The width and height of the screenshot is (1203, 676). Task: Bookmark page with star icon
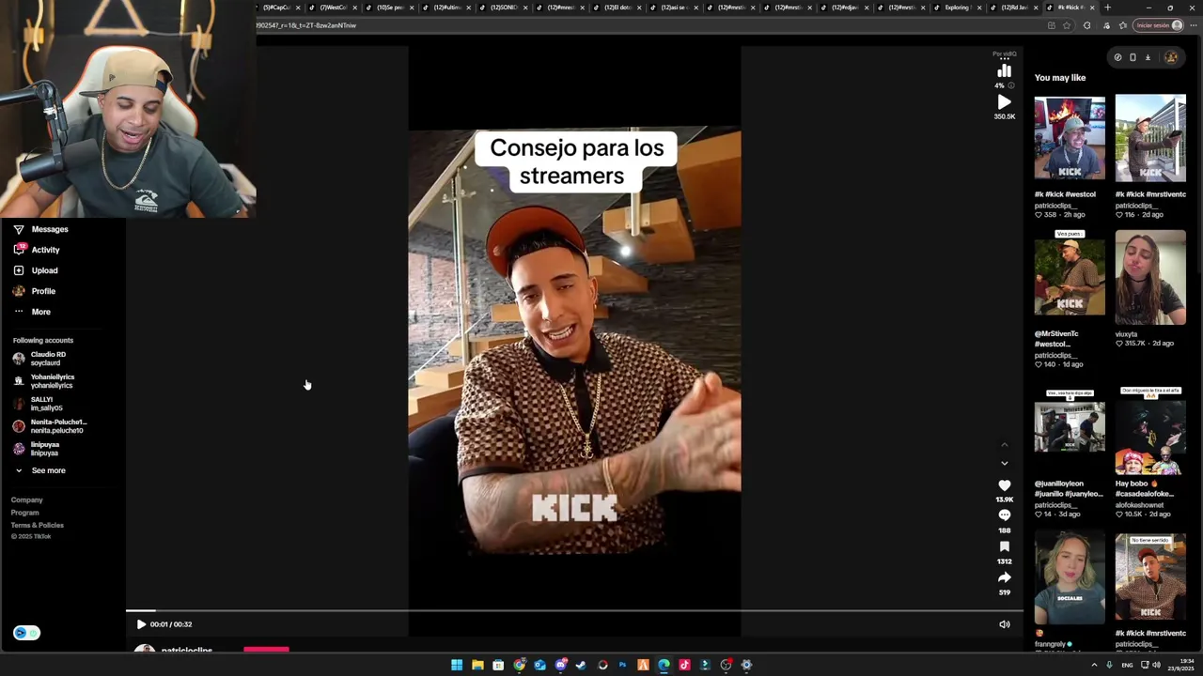pos(1066,25)
